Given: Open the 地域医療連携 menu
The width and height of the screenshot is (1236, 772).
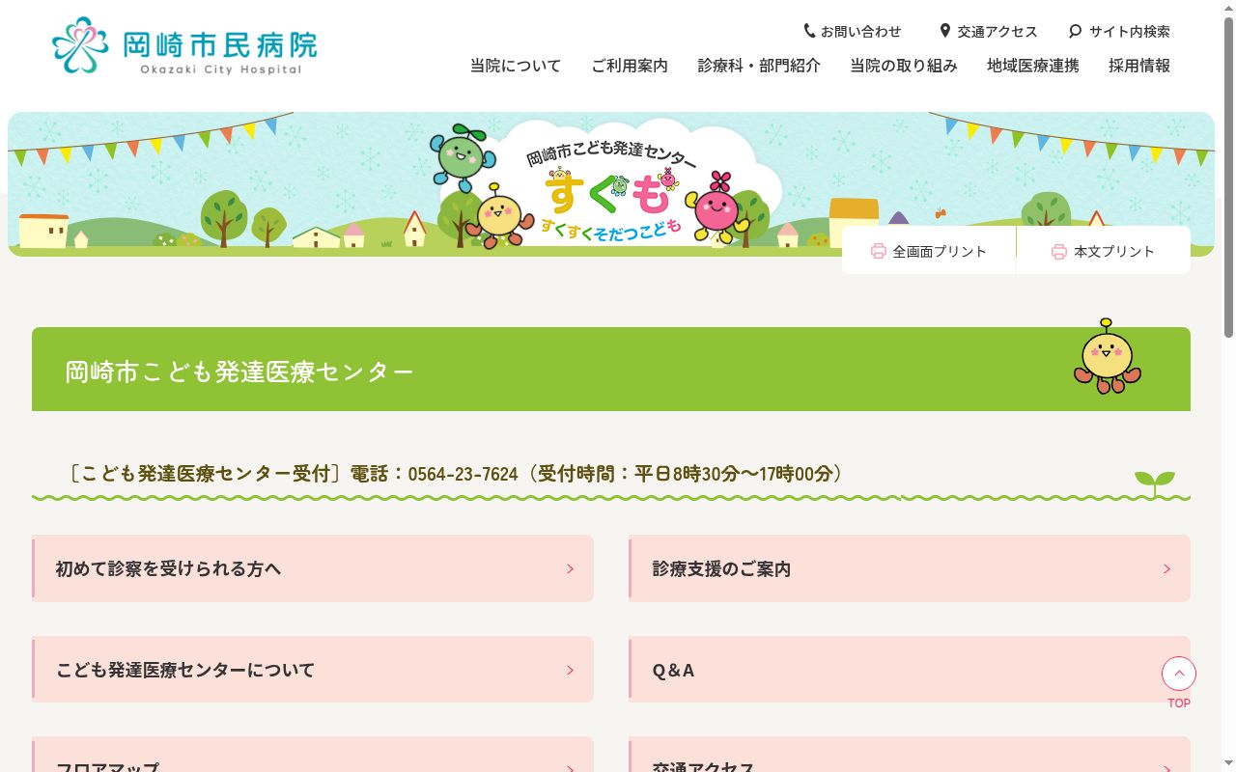Looking at the screenshot, I should point(1033,66).
